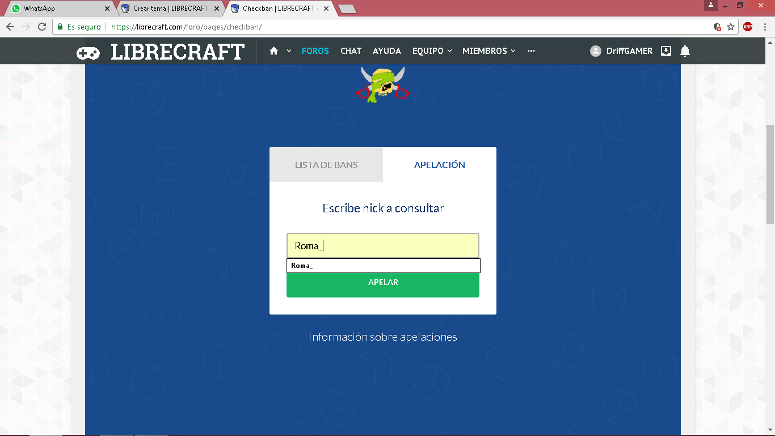Close the WhatsApp browser tab
This screenshot has height=436, width=775.
point(107,9)
